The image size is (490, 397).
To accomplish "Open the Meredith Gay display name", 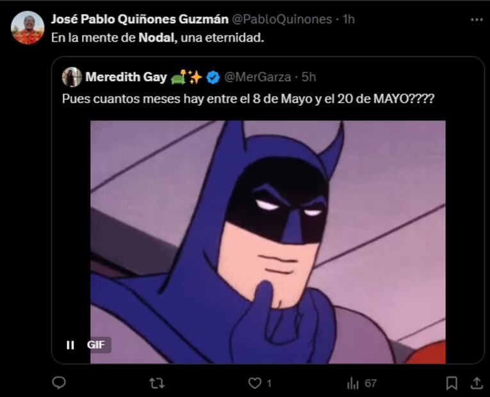I will (x=126, y=77).
